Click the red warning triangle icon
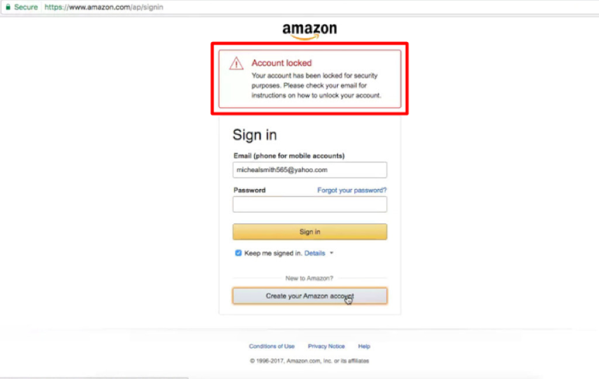The image size is (599, 379). pyautogui.click(x=236, y=63)
